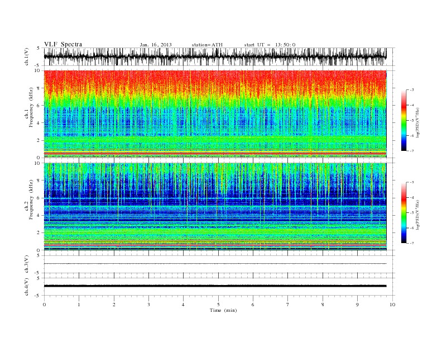Image resolution: width=442 pixels, height=342 pixels.
Task: Click time axis tick "9" at bottom
Action: (x=357, y=305)
